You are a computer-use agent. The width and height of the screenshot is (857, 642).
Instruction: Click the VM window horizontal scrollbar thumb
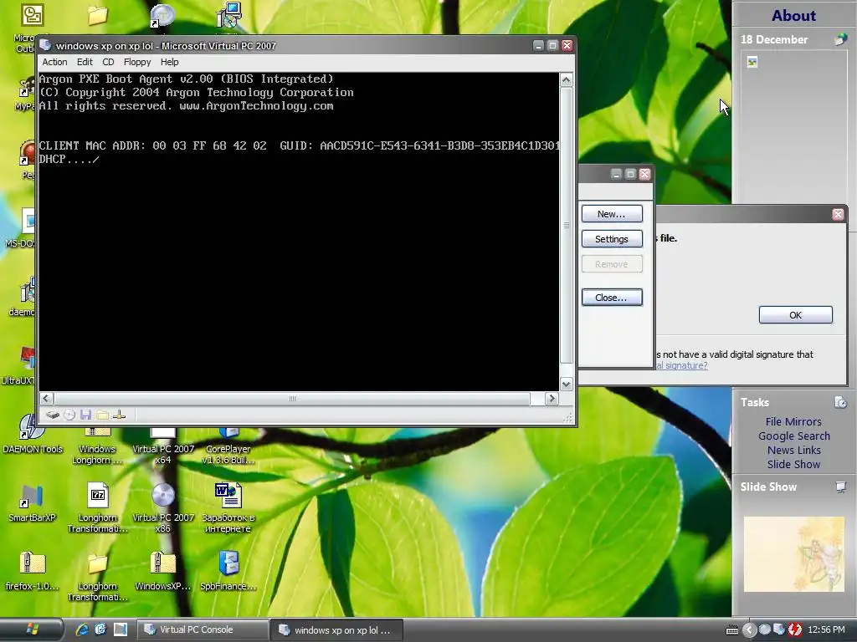point(292,399)
